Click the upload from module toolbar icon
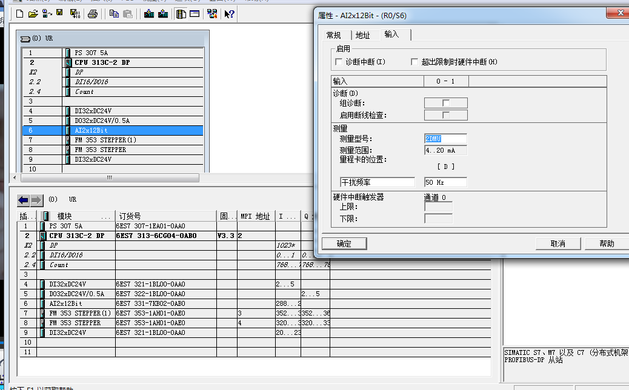The image size is (629, 390). 163,14
